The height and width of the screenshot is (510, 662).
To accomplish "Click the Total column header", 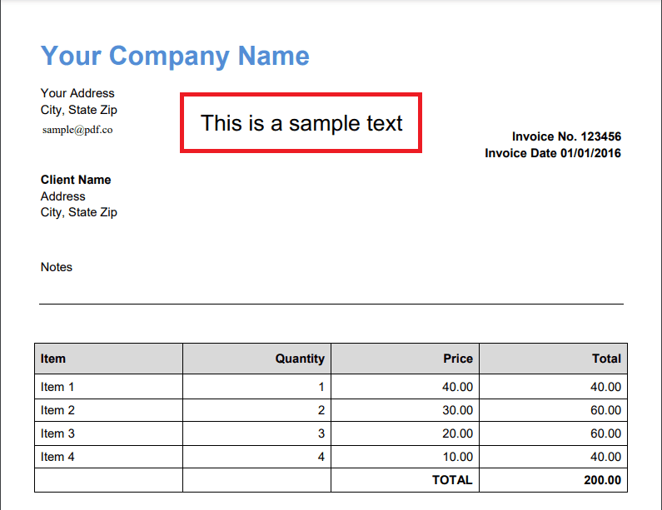I will pyautogui.click(x=606, y=359).
